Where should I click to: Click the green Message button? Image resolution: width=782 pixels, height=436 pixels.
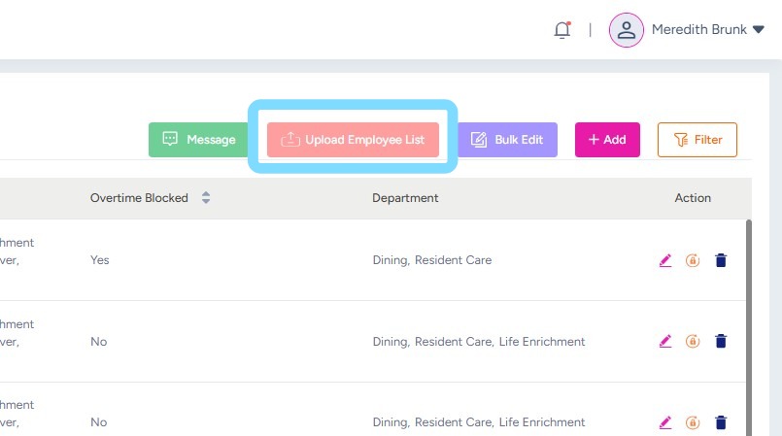click(x=199, y=140)
